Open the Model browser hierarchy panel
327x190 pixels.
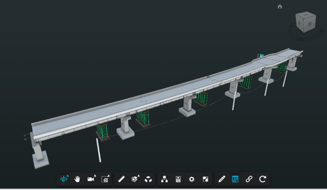tap(165, 179)
